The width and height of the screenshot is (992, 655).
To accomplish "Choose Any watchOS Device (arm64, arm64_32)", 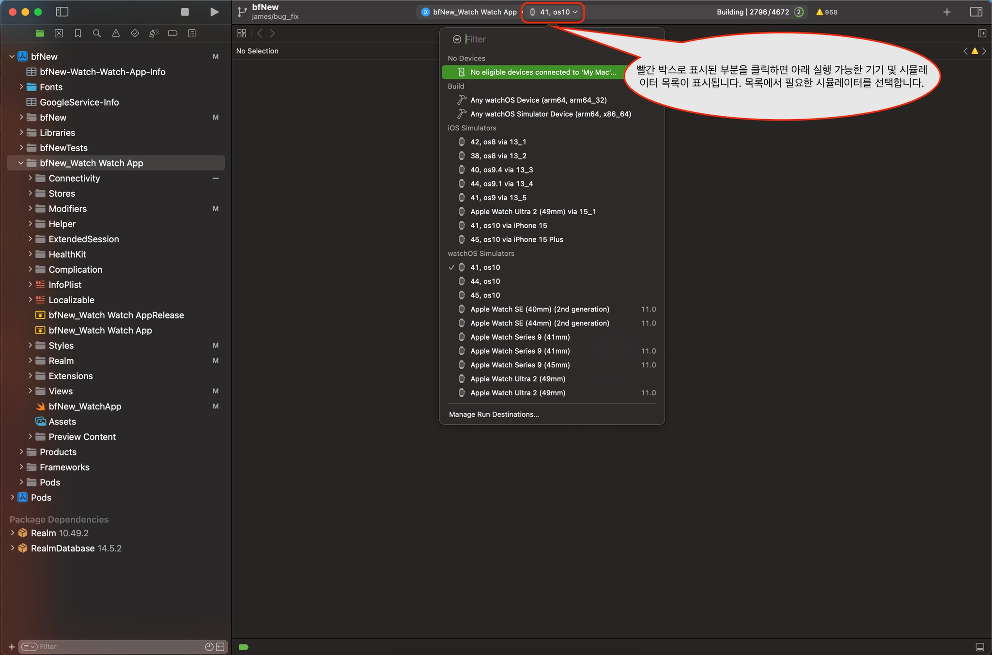I will [x=538, y=100].
